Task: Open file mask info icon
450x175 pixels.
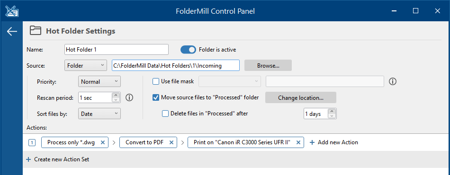Action: pyautogui.click(x=393, y=82)
